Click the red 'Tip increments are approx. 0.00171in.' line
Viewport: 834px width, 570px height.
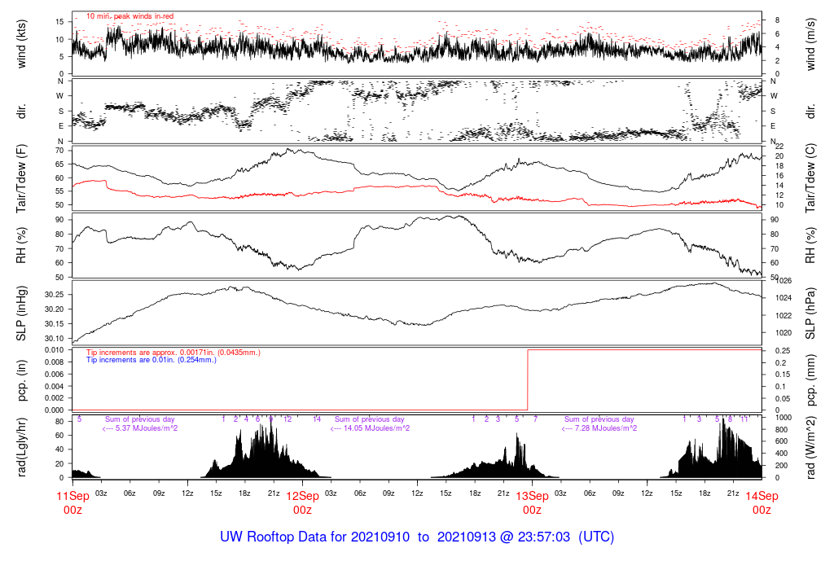click(x=173, y=353)
